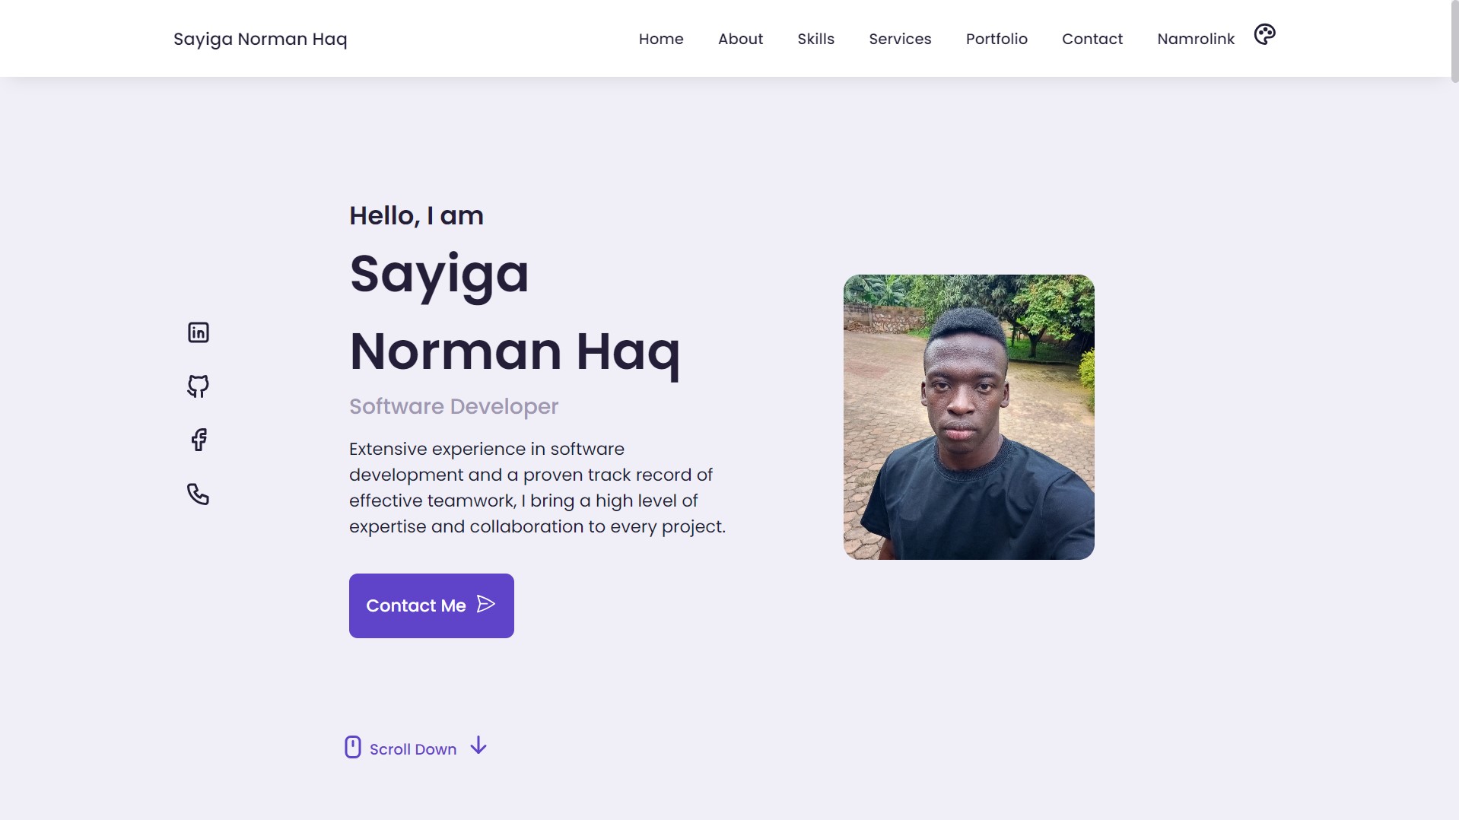Click the Sayiga Norman Haq logo text
Screen dimensions: 1459x820
click(x=260, y=39)
